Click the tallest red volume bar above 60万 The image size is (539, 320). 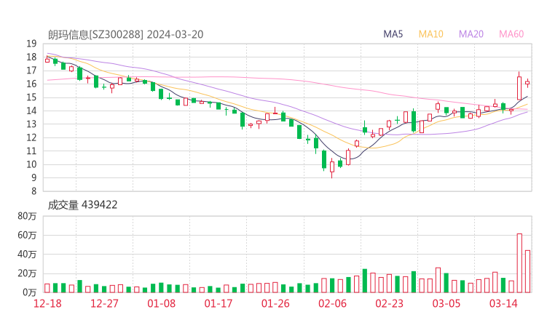tap(519, 263)
